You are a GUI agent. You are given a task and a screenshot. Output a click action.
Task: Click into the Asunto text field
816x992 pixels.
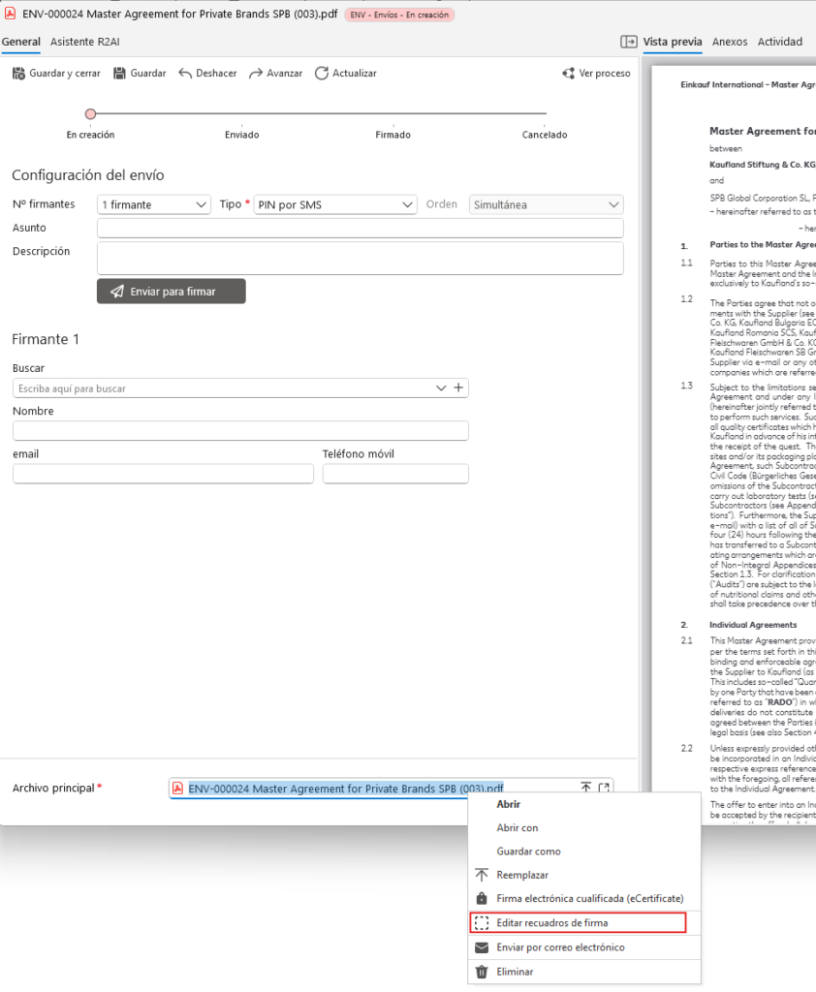[360, 229]
